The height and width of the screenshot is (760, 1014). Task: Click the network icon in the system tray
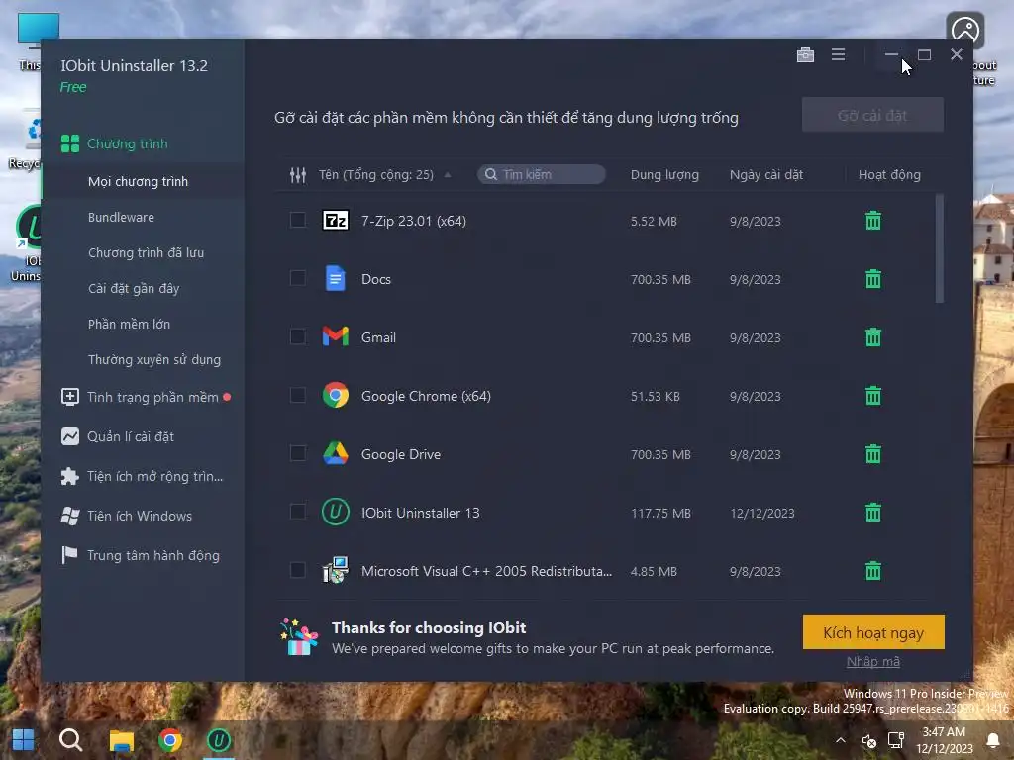pyautogui.click(x=895, y=740)
